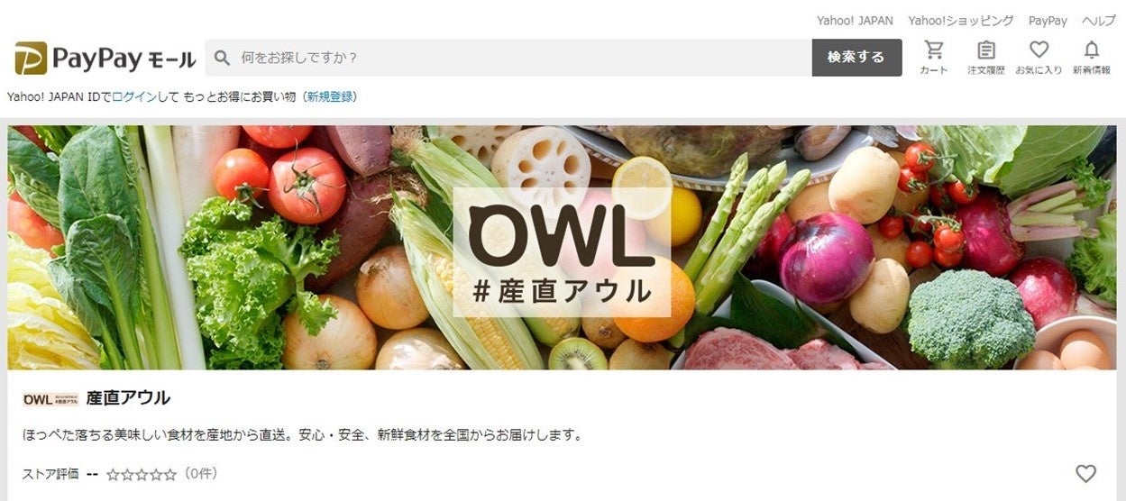Favorite the store with the heart icon
The height and width of the screenshot is (501, 1126).
(1085, 474)
